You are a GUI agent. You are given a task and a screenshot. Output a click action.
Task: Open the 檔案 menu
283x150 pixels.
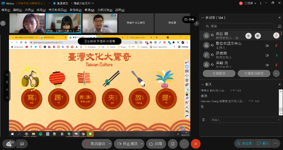[x=6, y=10]
